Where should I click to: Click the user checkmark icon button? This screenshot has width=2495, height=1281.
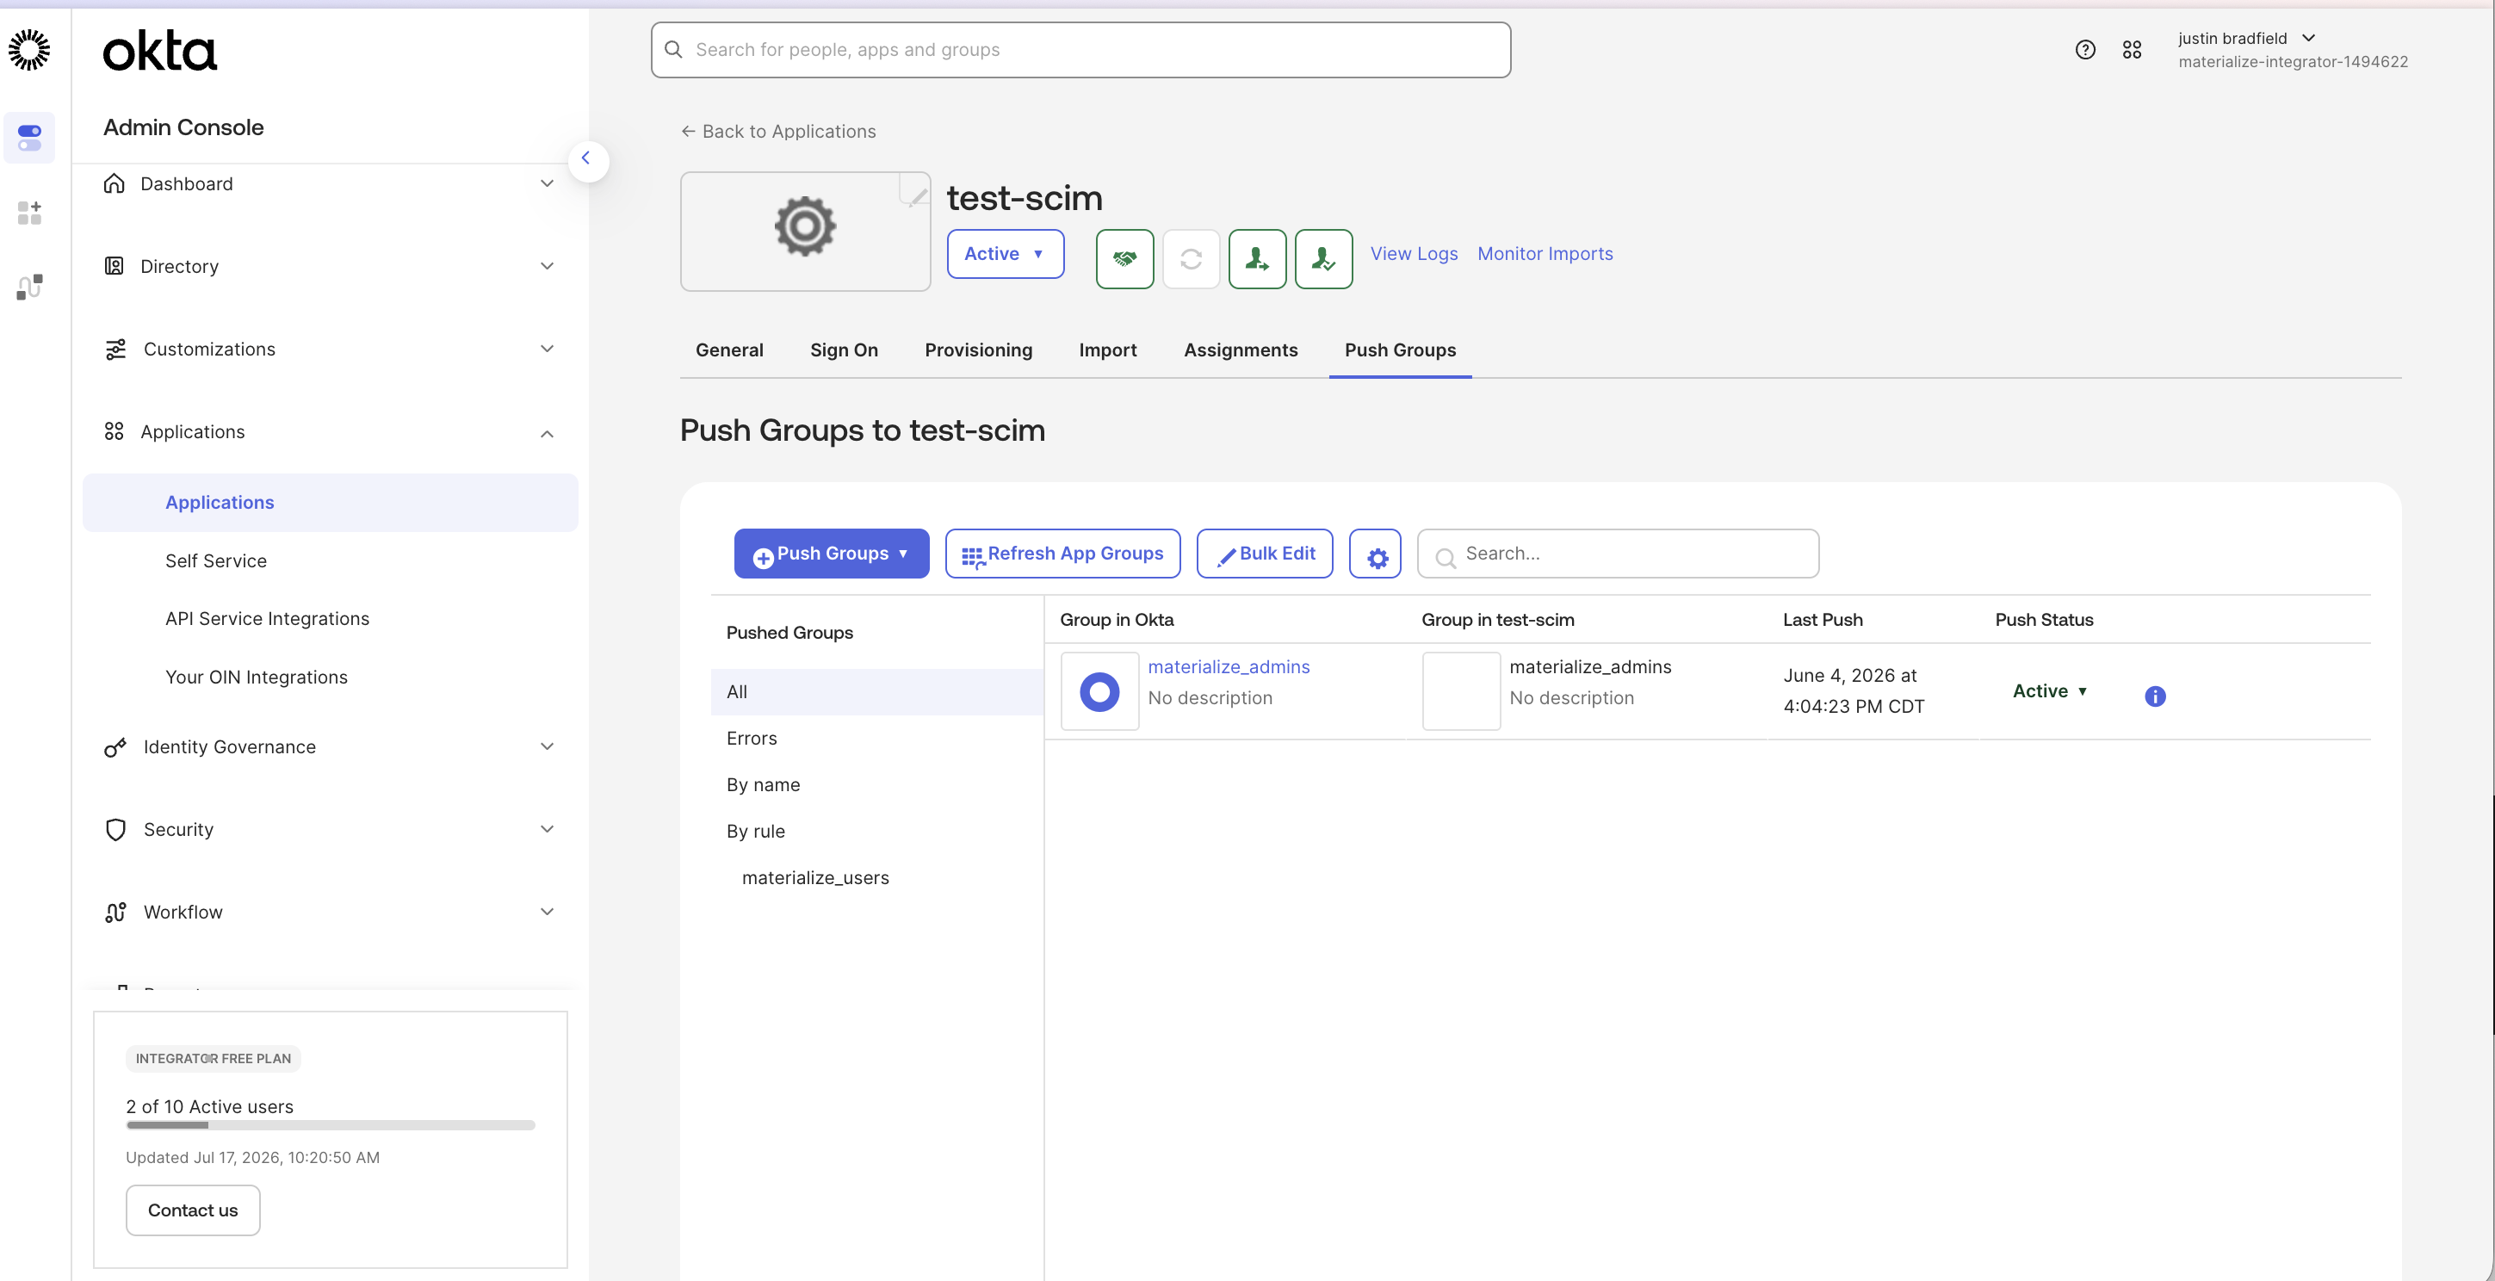pyautogui.click(x=1323, y=258)
